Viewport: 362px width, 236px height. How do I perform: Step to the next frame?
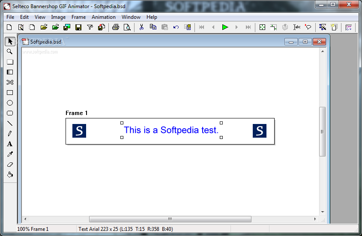[x=236, y=27]
